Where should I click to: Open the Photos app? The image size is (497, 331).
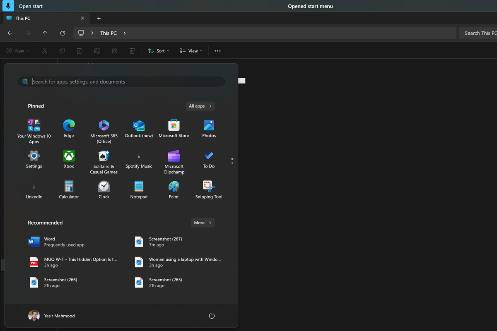click(209, 129)
